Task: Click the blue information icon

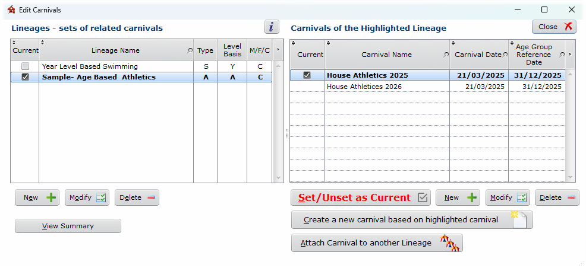Action: pyautogui.click(x=272, y=27)
